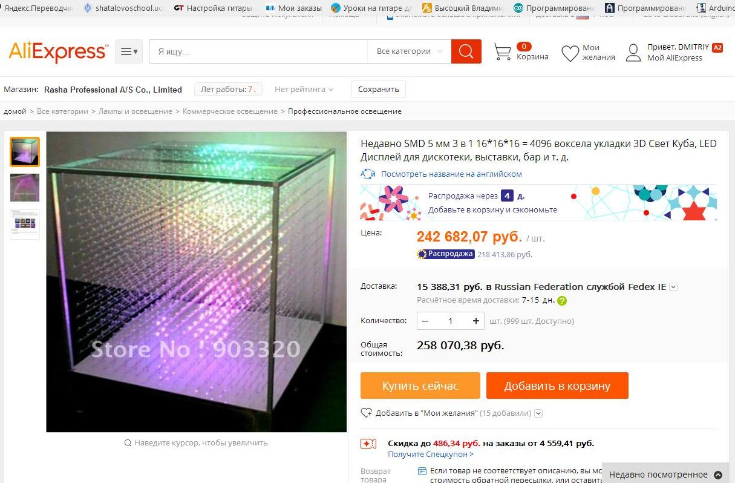
Task: Click the 'Купить сейчас' button
Action: click(x=420, y=386)
